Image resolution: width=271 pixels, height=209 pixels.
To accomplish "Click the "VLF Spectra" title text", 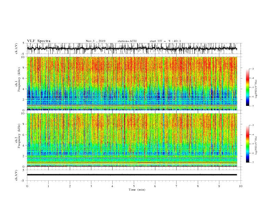I will [x=39, y=41].
